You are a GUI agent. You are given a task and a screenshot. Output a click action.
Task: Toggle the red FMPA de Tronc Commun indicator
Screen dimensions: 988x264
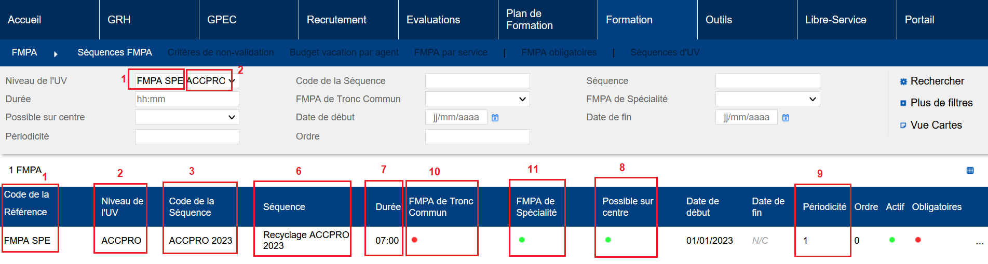tap(414, 240)
